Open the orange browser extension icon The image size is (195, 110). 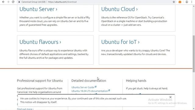point(180,2)
